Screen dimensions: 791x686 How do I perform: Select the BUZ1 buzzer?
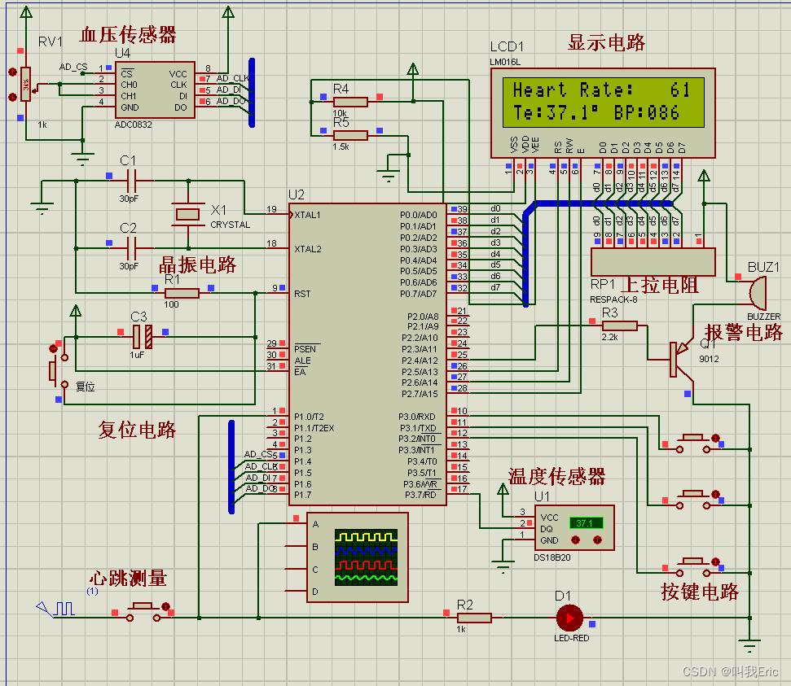[758, 293]
